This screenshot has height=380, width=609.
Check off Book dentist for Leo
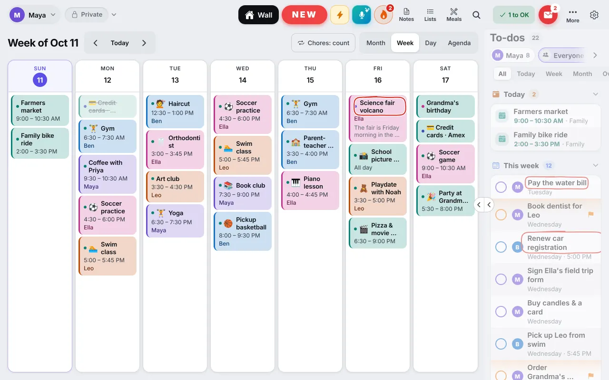pos(501,215)
